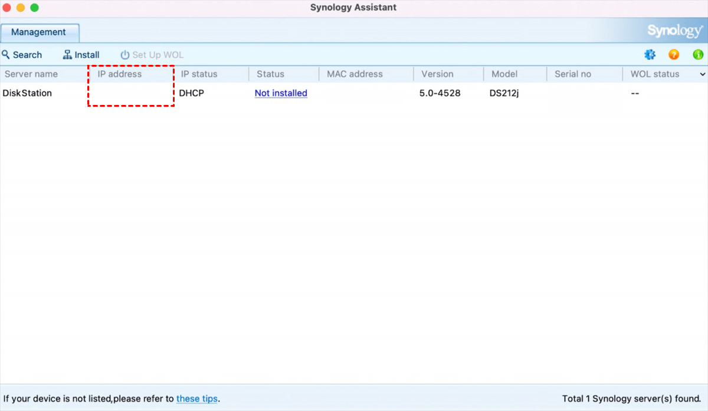Click the Search toolbar label
Image resolution: width=708 pixels, height=411 pixels.
tap(27, 55)
